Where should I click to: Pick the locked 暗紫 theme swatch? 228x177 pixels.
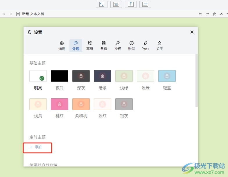103,76
